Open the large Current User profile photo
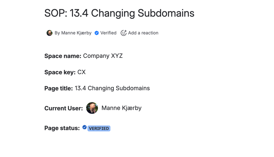This screenshot has height=157, width=274. [92, 108]
